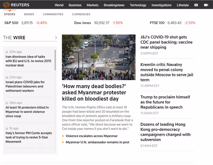Open THE WIRE heading
213x165 pixels.
14,38
